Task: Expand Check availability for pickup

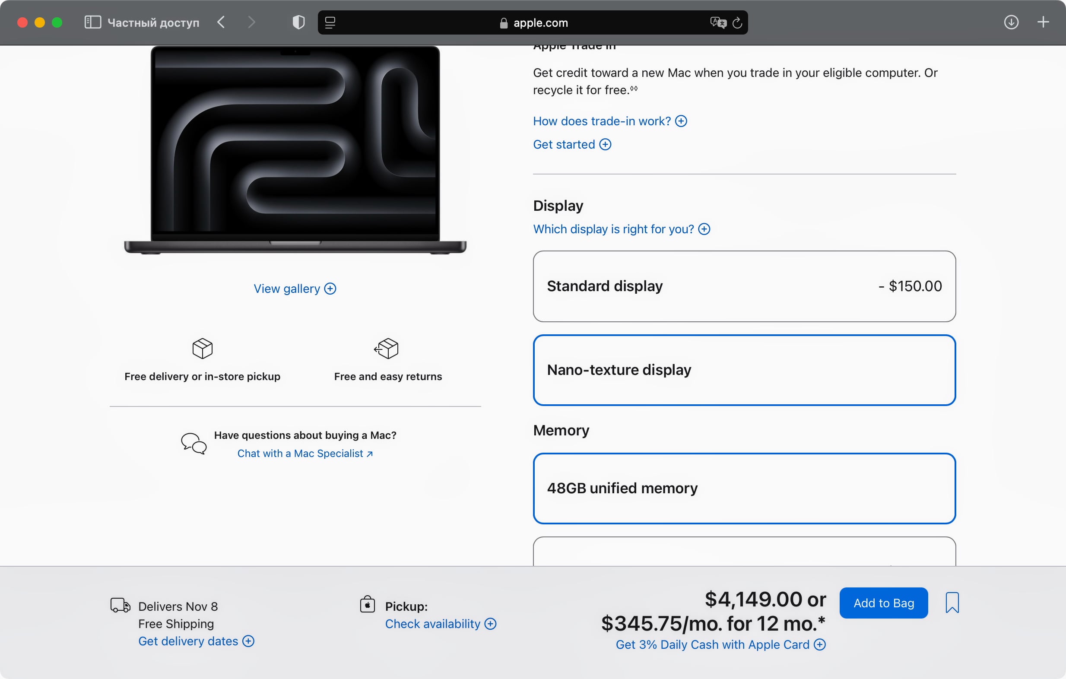Action: click(x=441, y=624)
